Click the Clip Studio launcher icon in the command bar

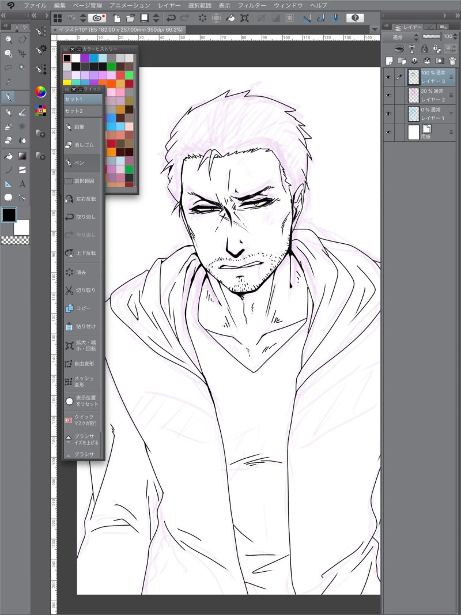[x=96, y=18]
